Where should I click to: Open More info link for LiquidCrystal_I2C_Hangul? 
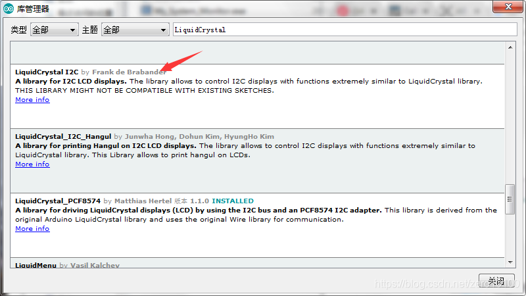32,164
